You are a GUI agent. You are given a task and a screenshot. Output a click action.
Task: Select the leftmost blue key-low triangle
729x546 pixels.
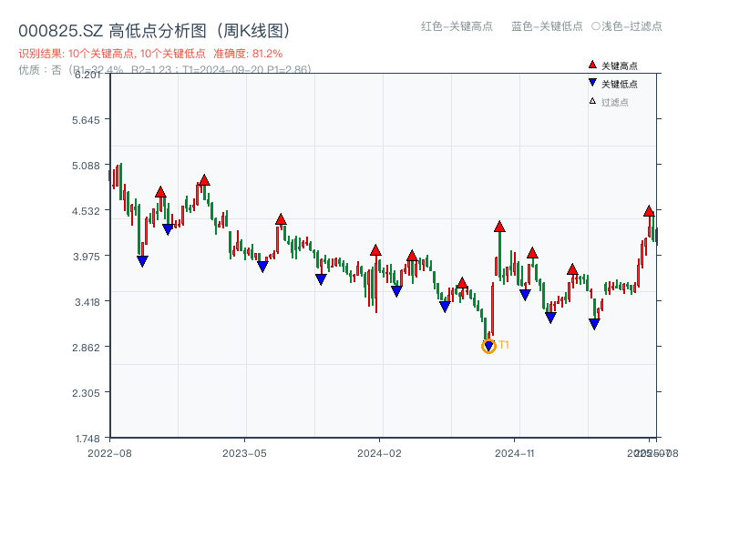click(142, 261)
